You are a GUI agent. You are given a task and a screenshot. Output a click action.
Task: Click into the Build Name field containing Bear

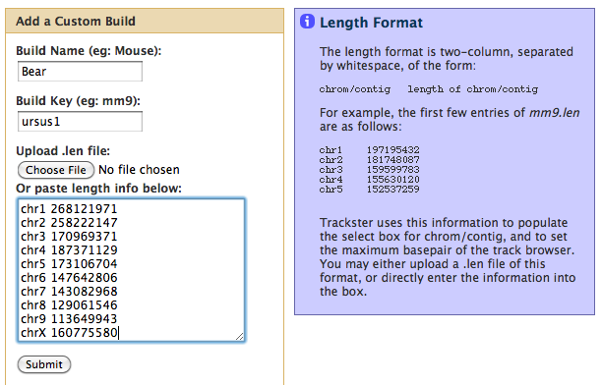[x=80, y=72]
